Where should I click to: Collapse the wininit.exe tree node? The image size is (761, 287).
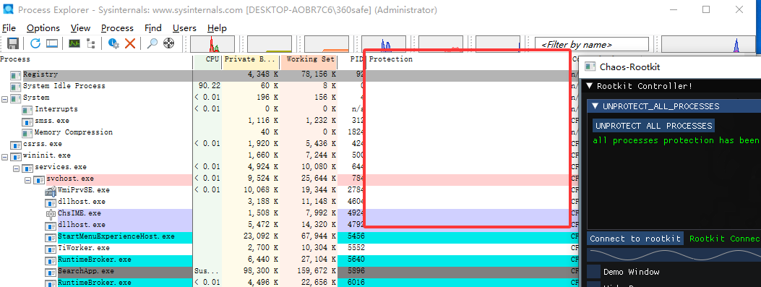coord(5,156)
